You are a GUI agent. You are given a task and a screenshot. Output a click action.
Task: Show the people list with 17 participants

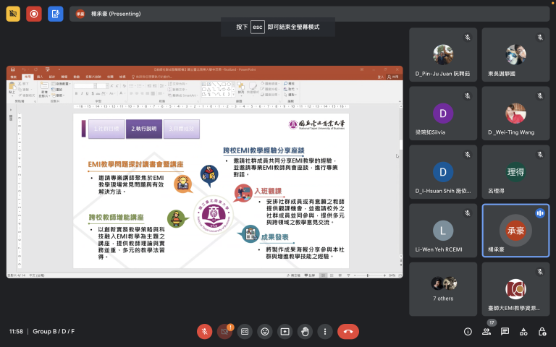486,331
